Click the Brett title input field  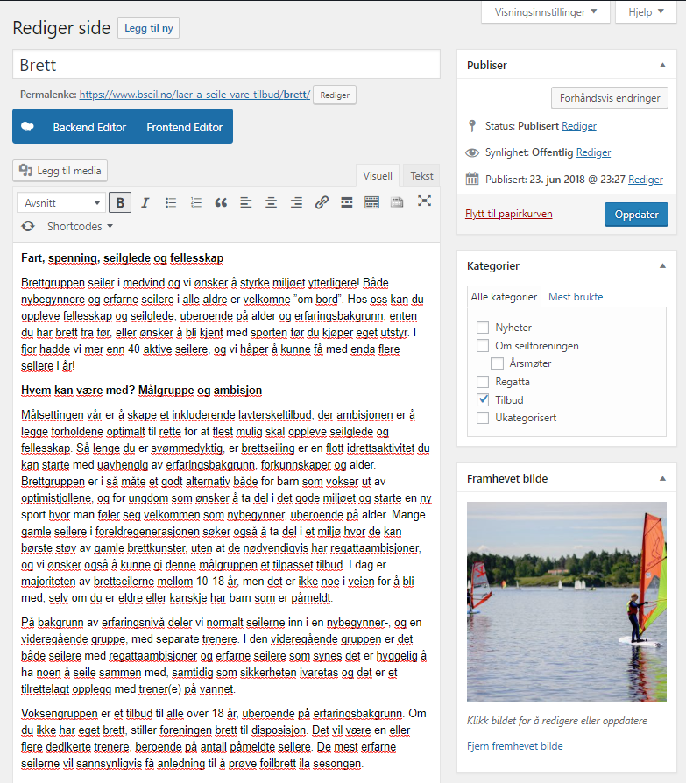226,65
